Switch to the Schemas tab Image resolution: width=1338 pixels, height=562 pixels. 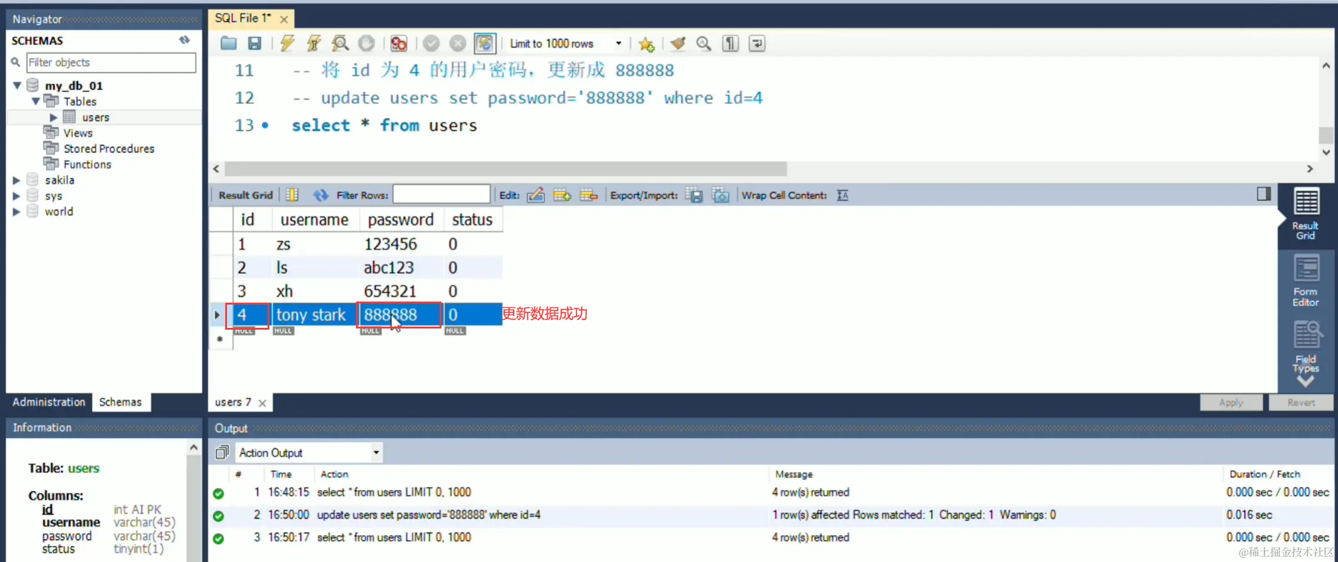(121, 402)
